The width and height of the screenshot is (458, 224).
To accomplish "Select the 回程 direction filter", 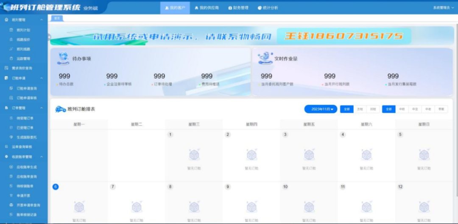I will click(373, 109).
